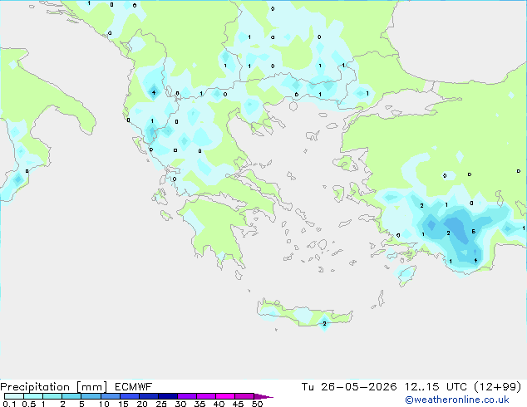Click the 'ECMWF' model label
The width and height of the screenshot is (527, 407).
(x=134, y=387)
